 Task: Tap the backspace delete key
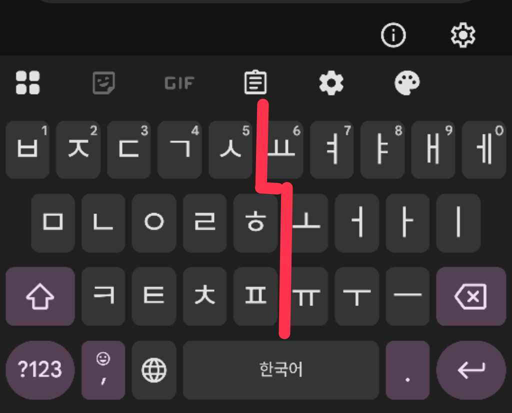point(471,296)
